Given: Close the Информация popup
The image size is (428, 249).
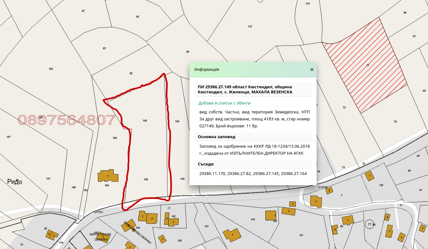Looking at the screenshot, I should tap(312, 70).
